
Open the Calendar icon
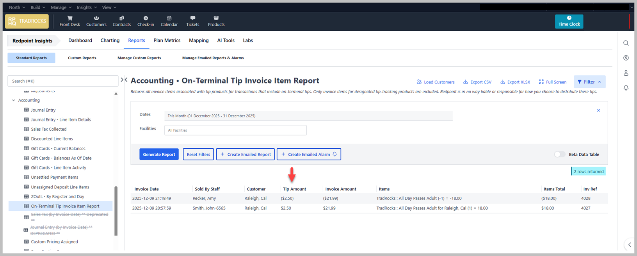pyautogui.click(x=169, y=18)
